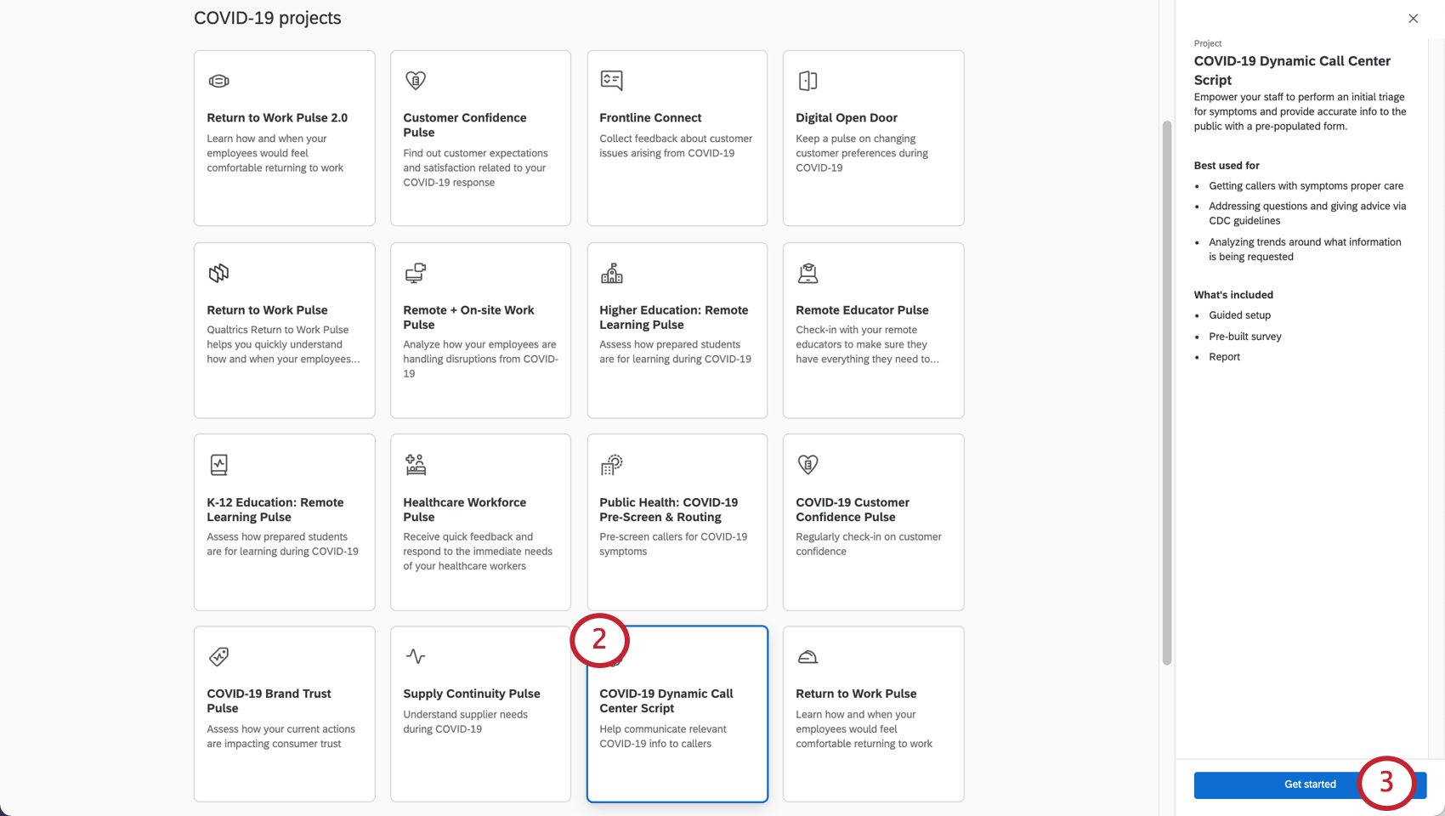Click the CDC guidelines bullet text
Screen dimensions: 1445x816
(x=1307, y=213)
